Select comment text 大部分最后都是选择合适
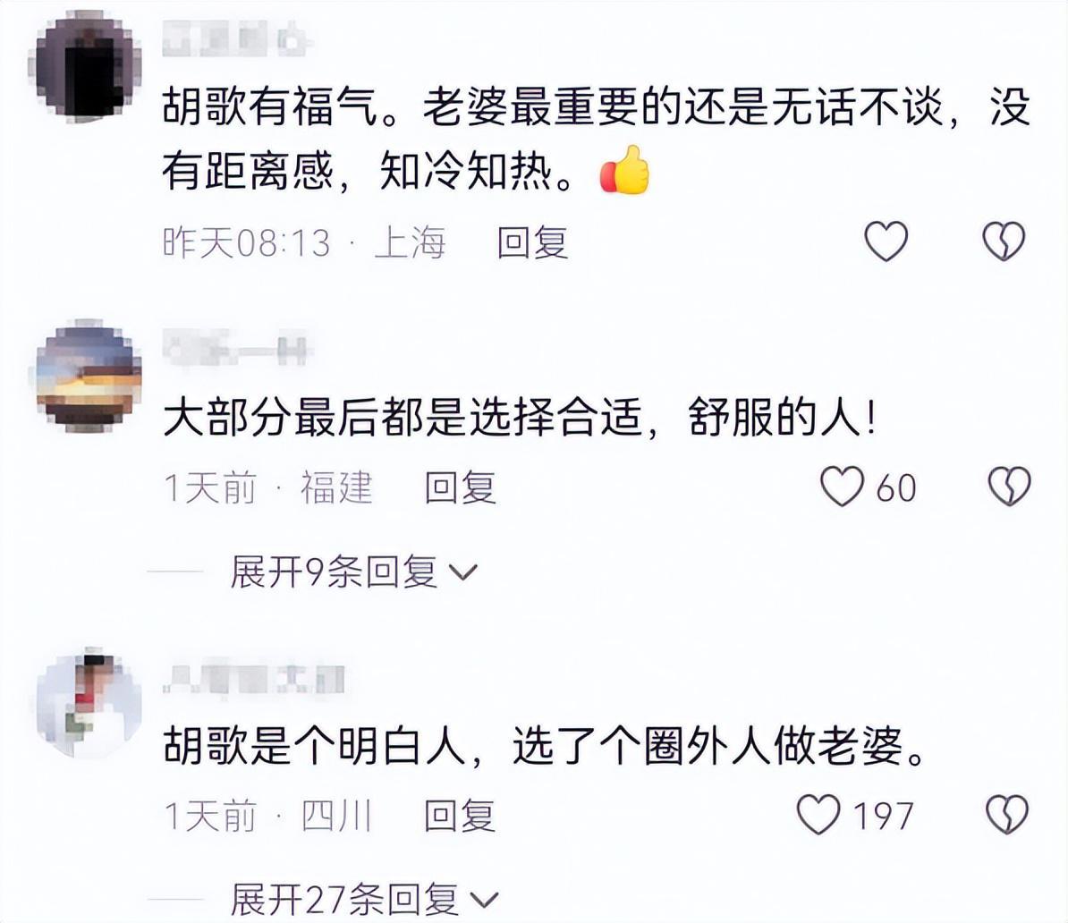Image resolution: width=1068 pixels, height=923 pixels. [x=403, y=417]
